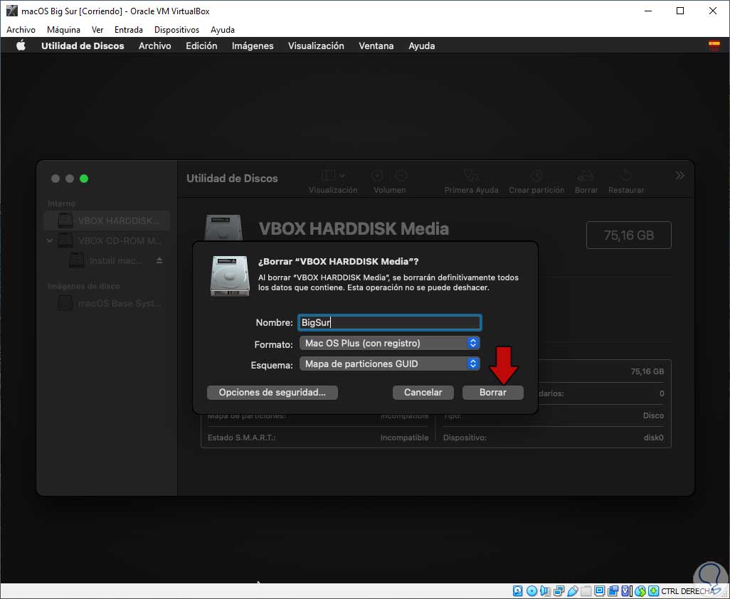Open macOS Ventana menu
Screen dimensions: 730x599
point(376,46)
